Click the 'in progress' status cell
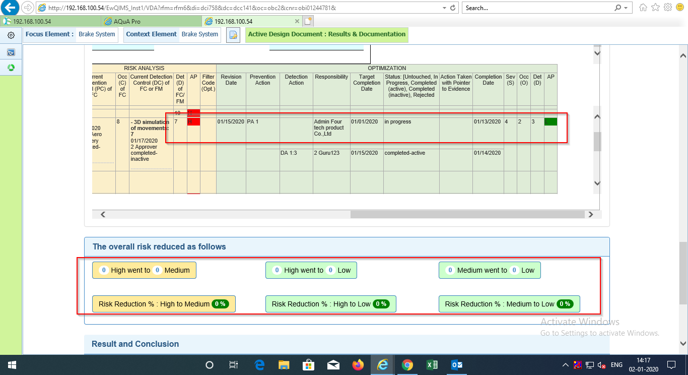Screen dimensions: 688x375 pyautogui.click(x=411, y=133)
